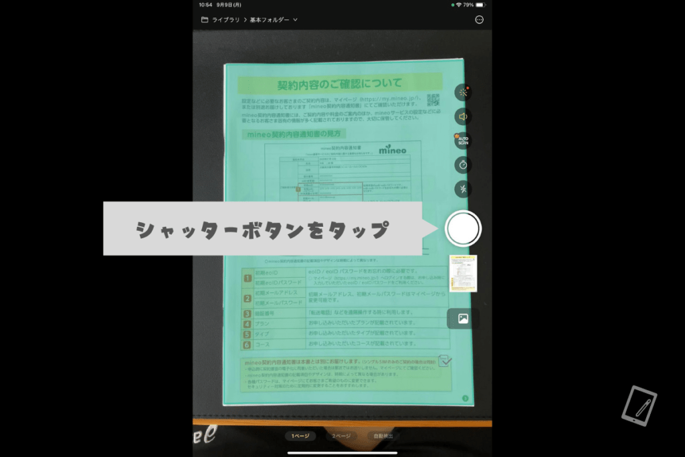Toggle the shutter sound speaker icon
This screenshot has width=685, height=457.
pos(463,116)
